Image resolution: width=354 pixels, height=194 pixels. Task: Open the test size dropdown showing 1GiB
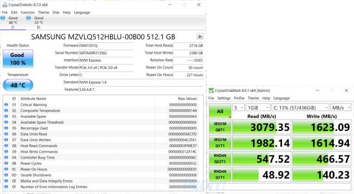[x=258, y=108]
